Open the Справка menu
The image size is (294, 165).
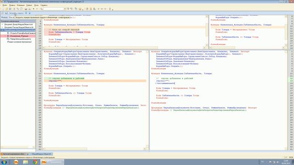point(44,5)
